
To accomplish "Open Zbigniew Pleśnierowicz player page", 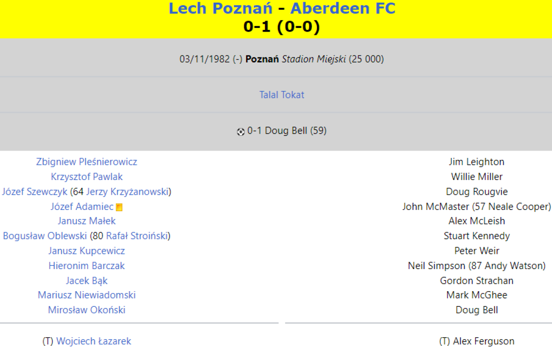I will coord(86,162).
